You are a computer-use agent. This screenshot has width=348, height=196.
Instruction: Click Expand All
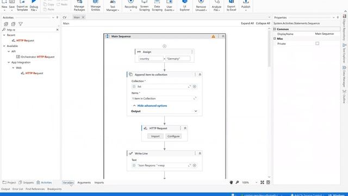(x=247, y=23)
